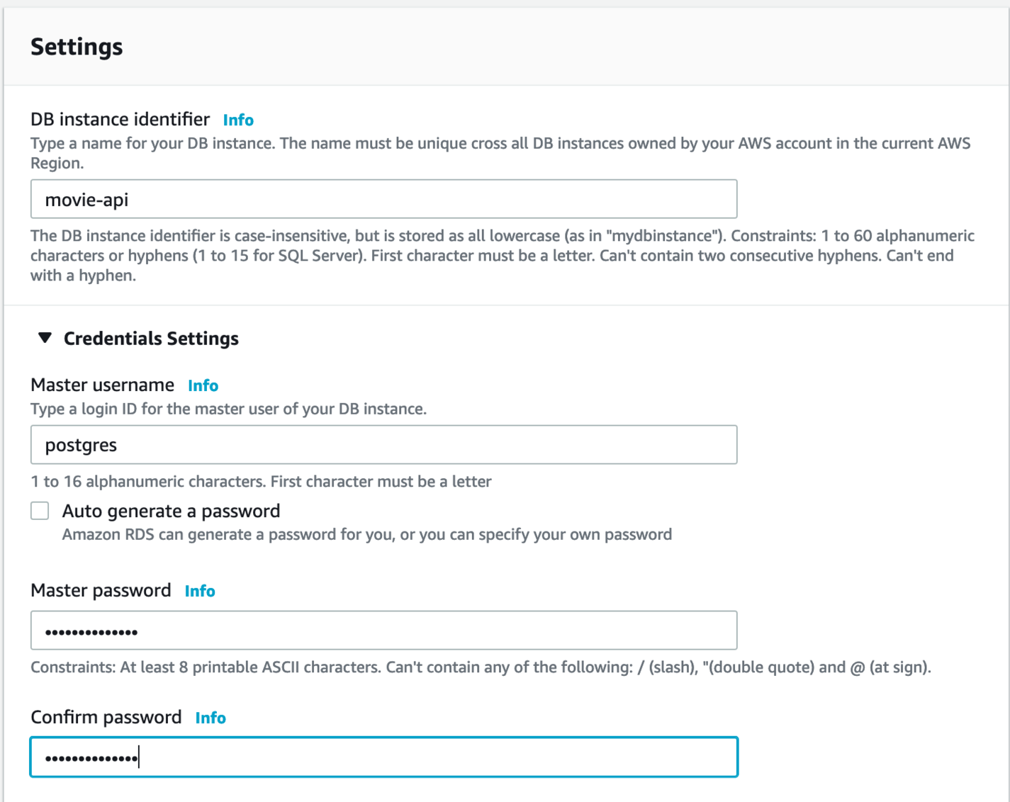The width and height of the screenshot is (1010, 802).
Task: Open Info link next to Master username
Action: 203,385
